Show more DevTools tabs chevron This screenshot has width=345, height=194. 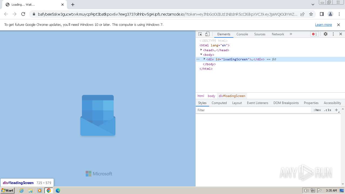(x=291, y=34)
